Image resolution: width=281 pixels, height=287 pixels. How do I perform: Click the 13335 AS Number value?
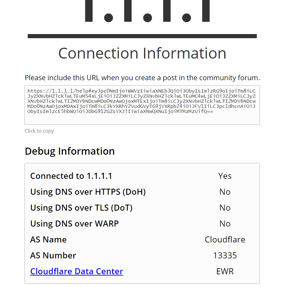pyautogui.click(x=225, y=255)
